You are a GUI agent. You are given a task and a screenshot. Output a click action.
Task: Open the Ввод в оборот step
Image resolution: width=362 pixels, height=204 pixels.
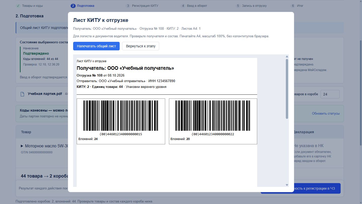coord(194,6)
